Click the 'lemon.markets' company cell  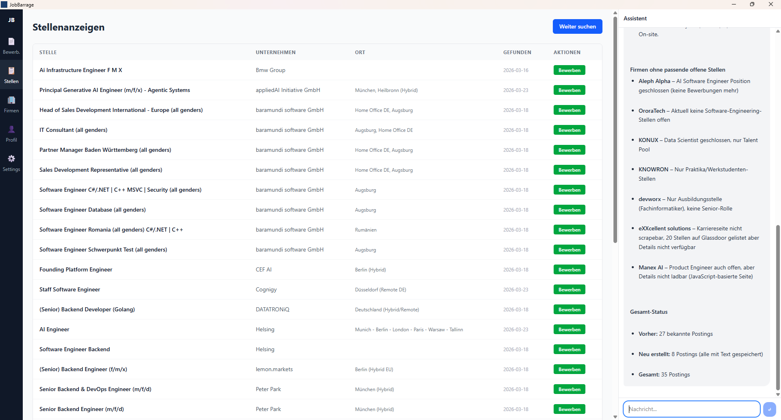[x=274, y=369]
